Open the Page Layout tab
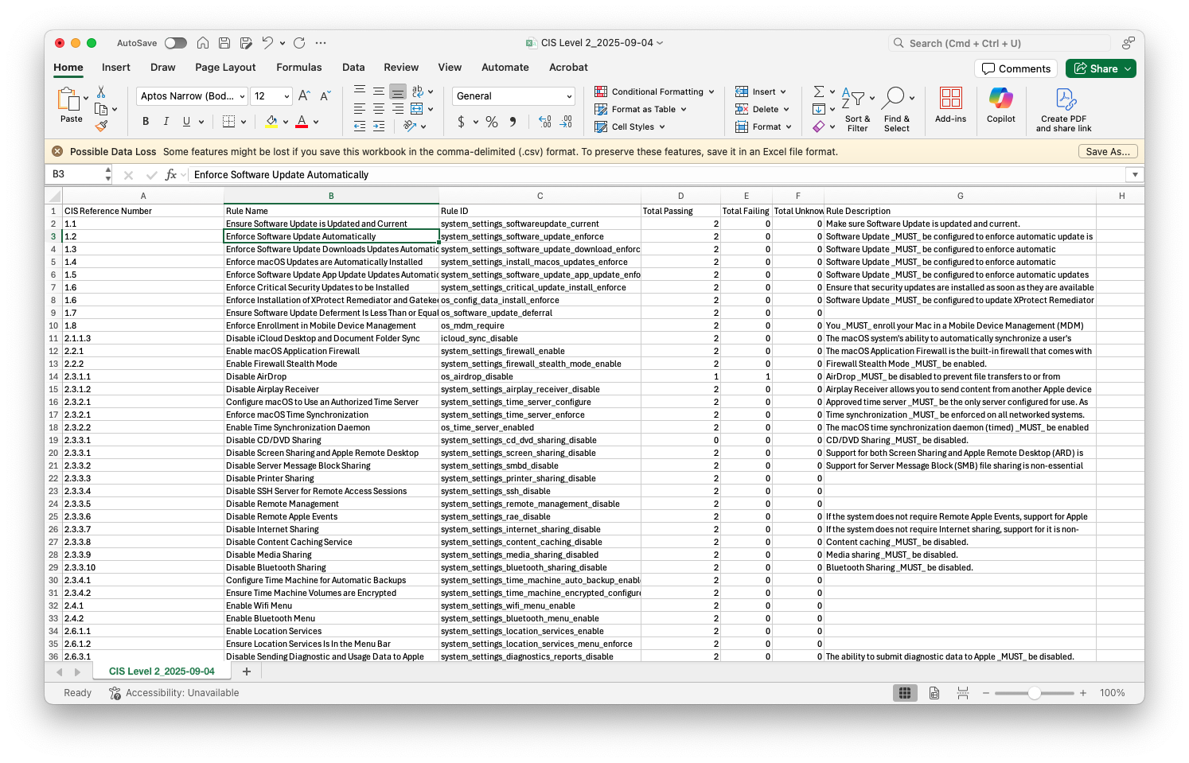 click(225, 68)
